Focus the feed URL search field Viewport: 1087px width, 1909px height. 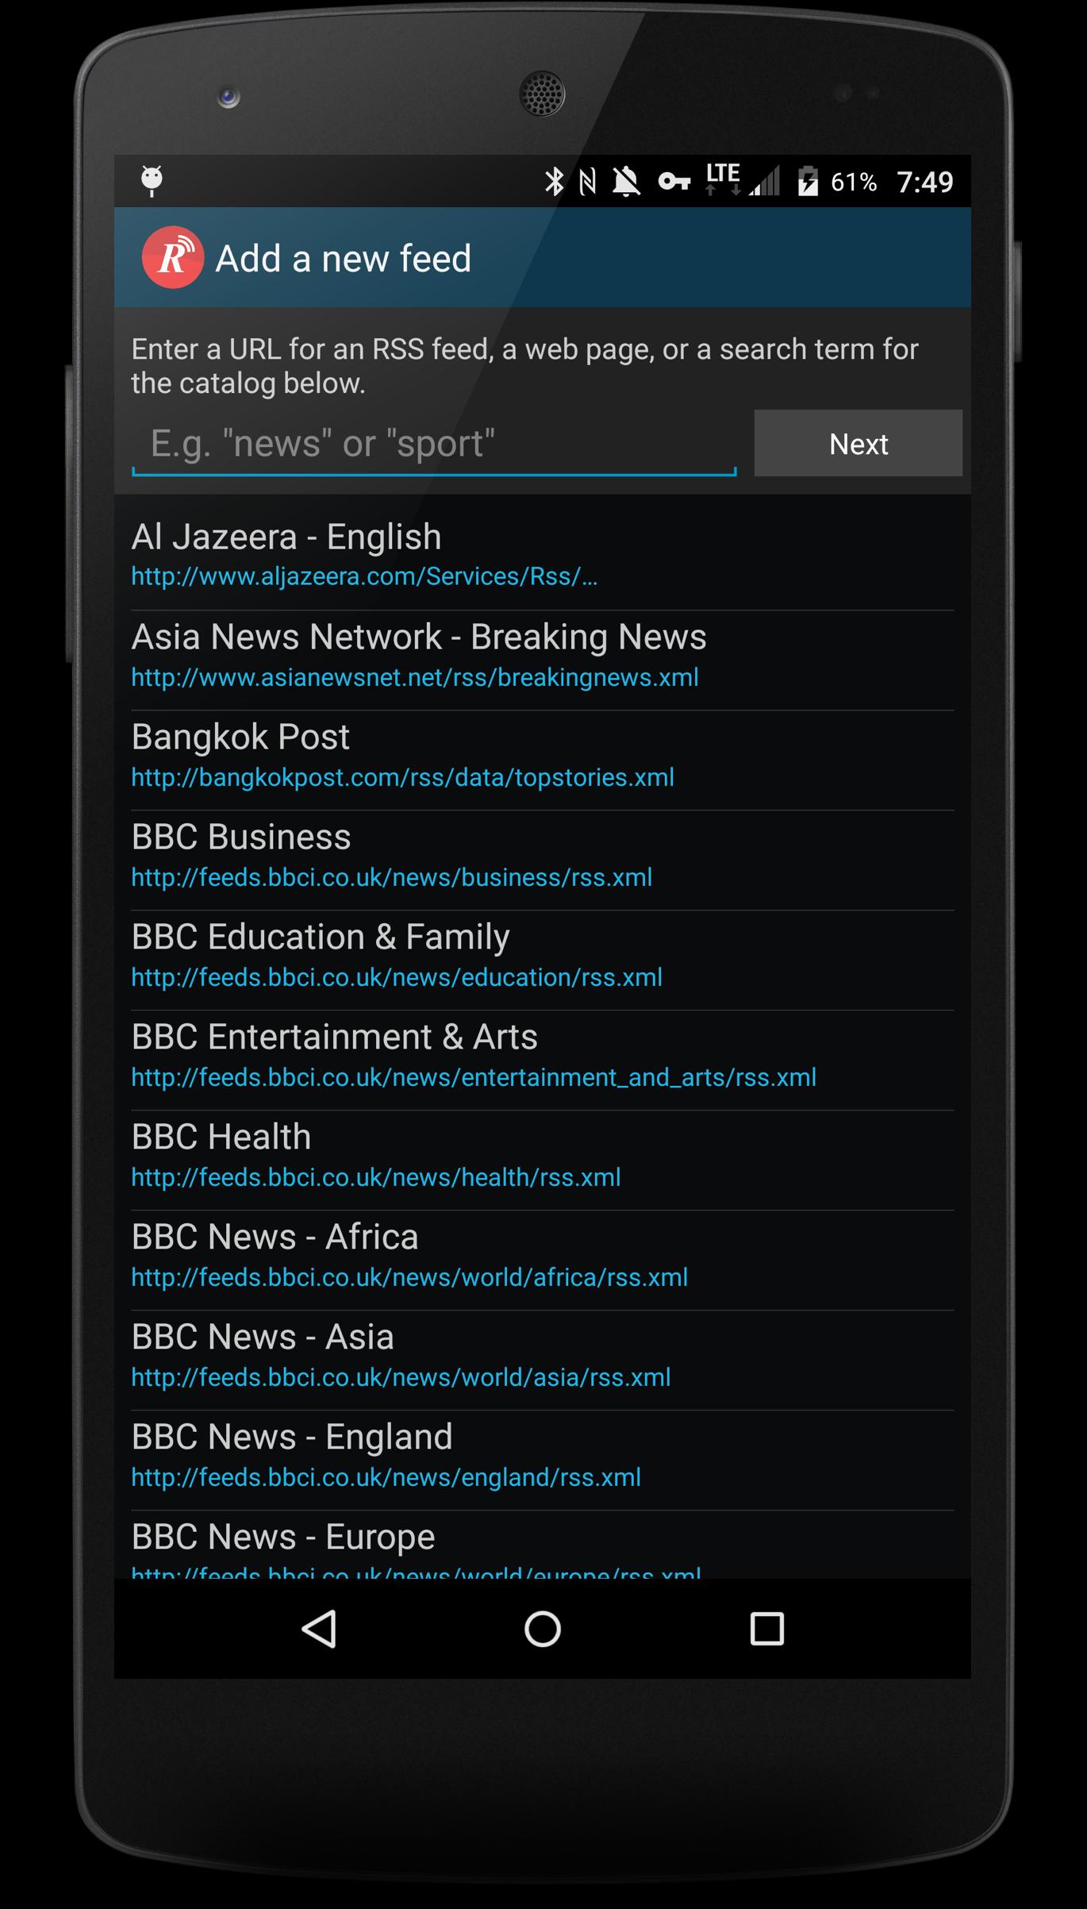tap(433, 444)
